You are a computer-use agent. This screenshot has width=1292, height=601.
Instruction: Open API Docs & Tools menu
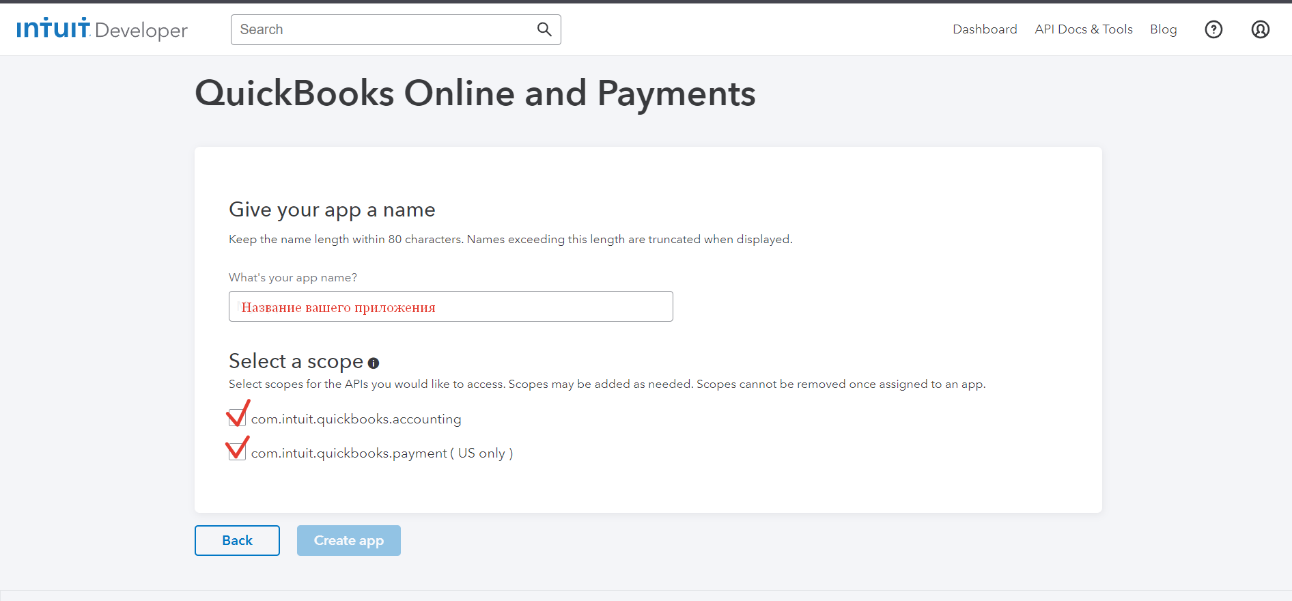[1084, 29]
